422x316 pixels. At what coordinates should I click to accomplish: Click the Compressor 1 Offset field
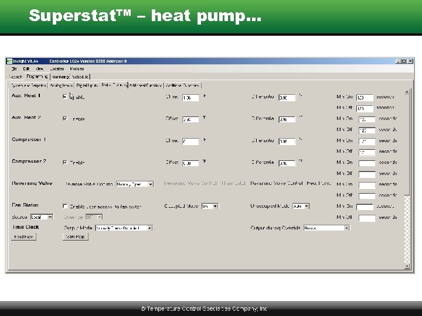(190, 142)
